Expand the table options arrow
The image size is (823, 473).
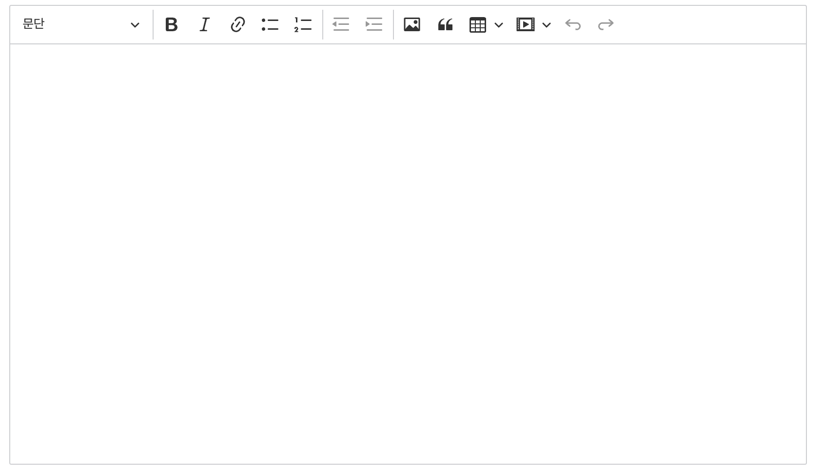498,25
